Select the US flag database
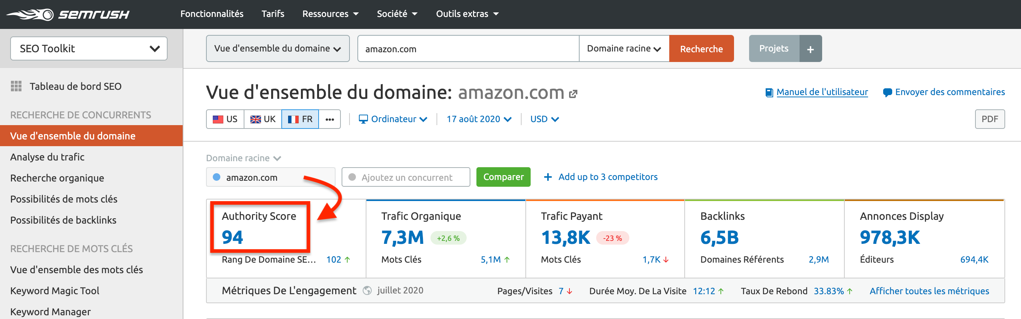1021x319 pixels. tap(225, 119)
